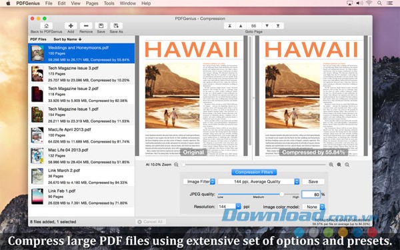Click the Add files plus icon

[x=71, y=26]
